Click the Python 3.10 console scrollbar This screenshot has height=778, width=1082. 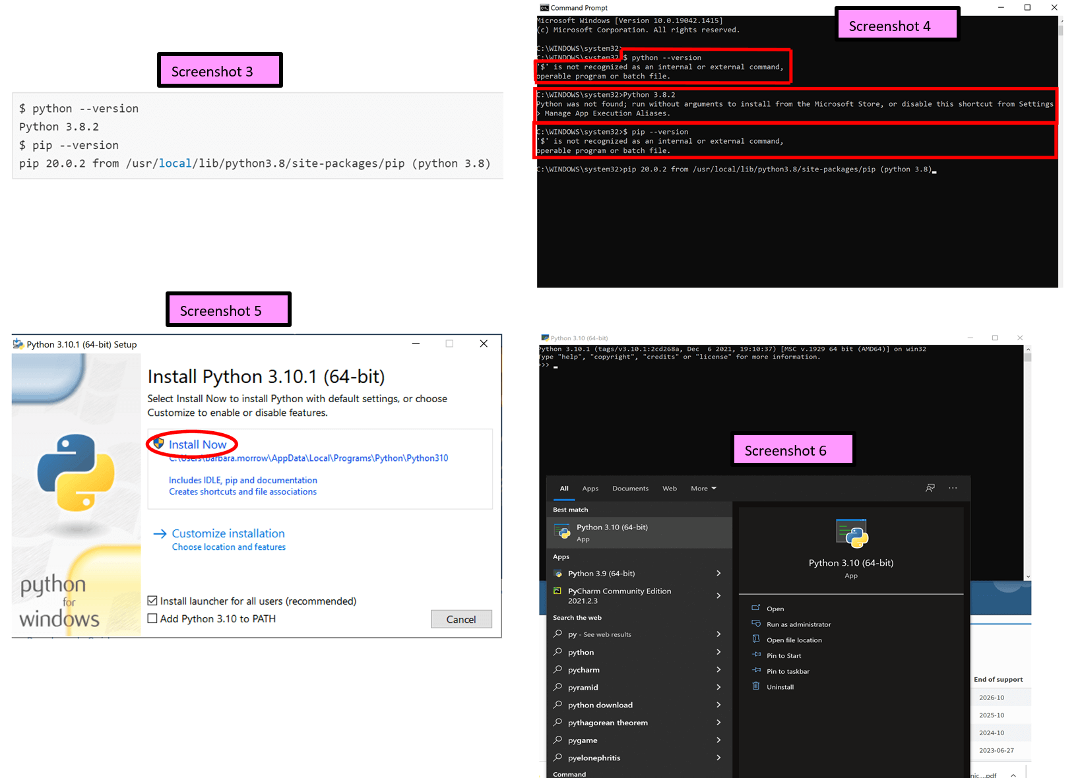1028,462
